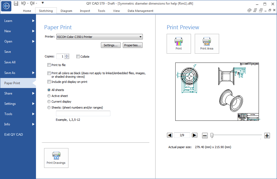Select the Active sheet radio button
Image resolution: width=277 pixels, height=179 pixels.
pyautogui.click(x=49, y=96)
